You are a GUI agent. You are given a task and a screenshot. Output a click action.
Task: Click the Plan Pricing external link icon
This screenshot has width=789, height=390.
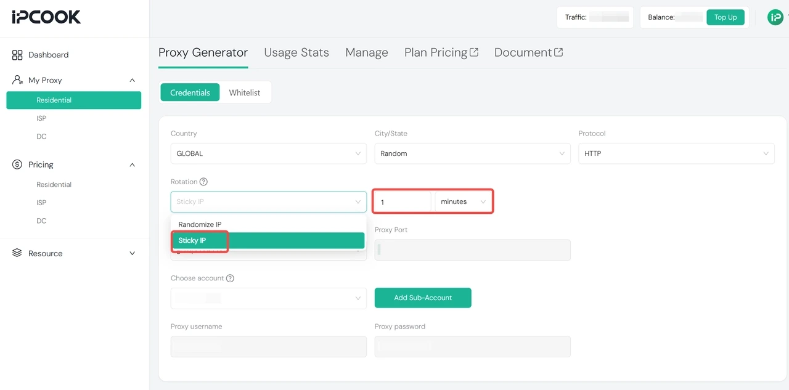[x=474, y=52]
